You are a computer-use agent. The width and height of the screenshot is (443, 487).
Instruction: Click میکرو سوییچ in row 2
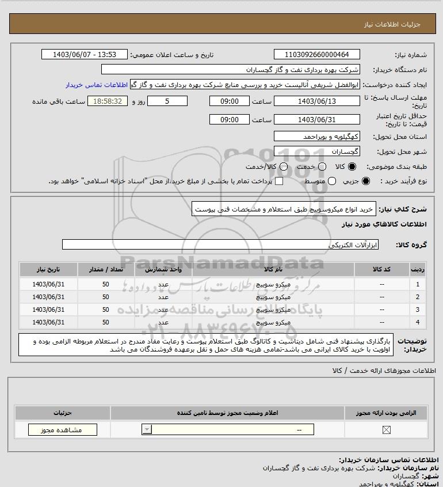click(273, 297)
